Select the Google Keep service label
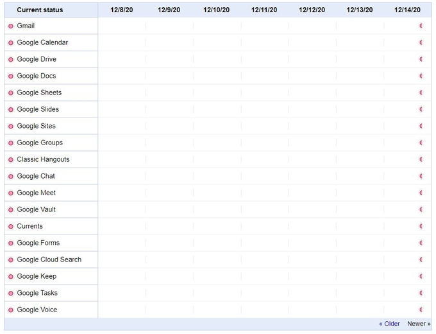Screen dimensions: 436x334 [x=37, y=276]
